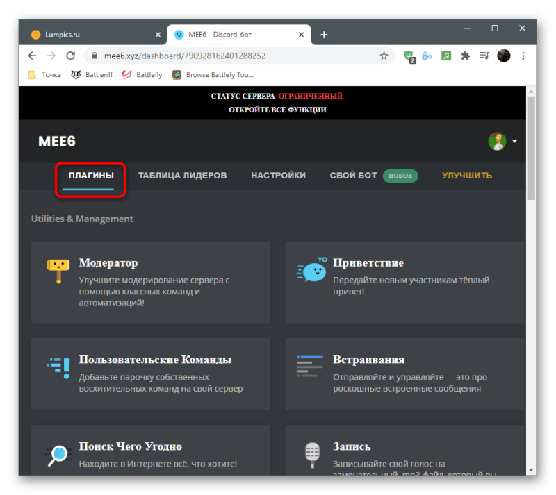Minimize the Chrome window
556x495 pixels.
pos(467,28)
